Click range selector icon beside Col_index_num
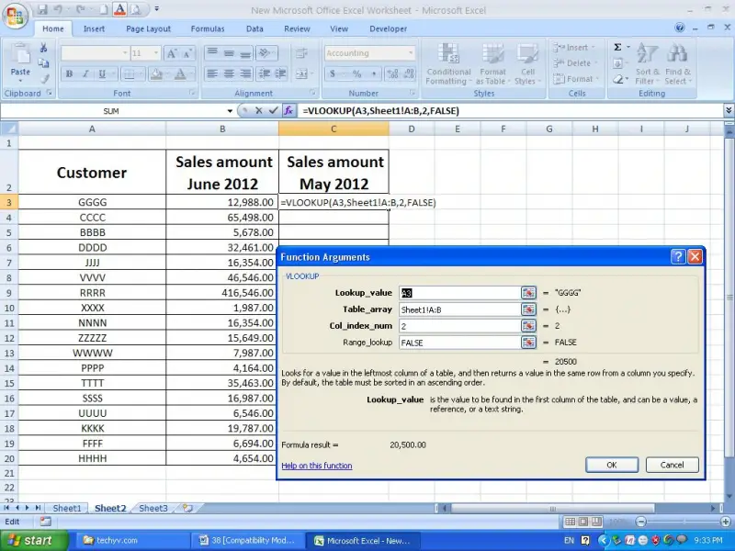 pos(528,326)
